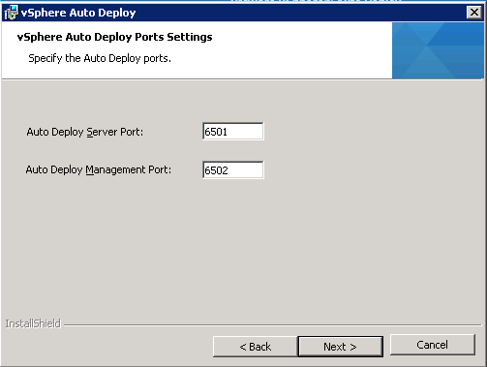This screenshot has height=367, width=487.
Task: Focus the Auto Deploy Server Port field
Action: 233,132
